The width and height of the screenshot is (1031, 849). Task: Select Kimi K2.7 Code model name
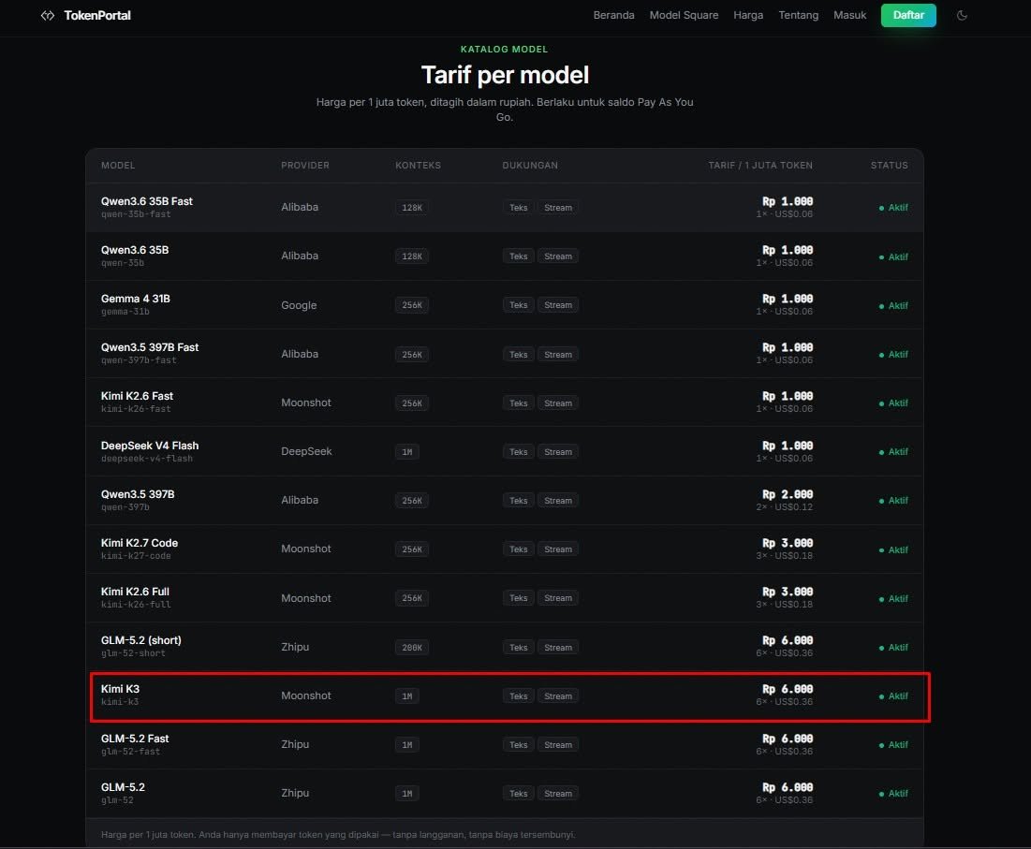click(x=140, y=543)
